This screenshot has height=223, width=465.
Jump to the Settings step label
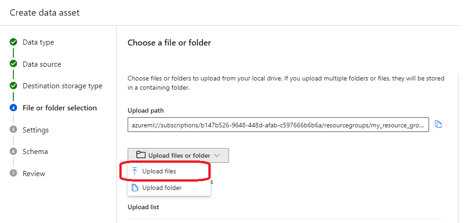click(35, 130)
